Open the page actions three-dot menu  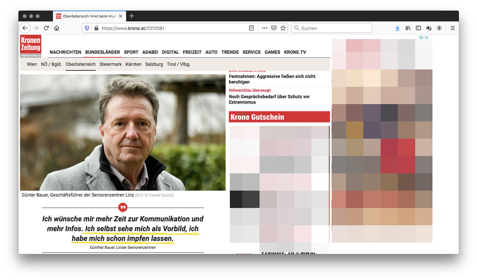265,28
